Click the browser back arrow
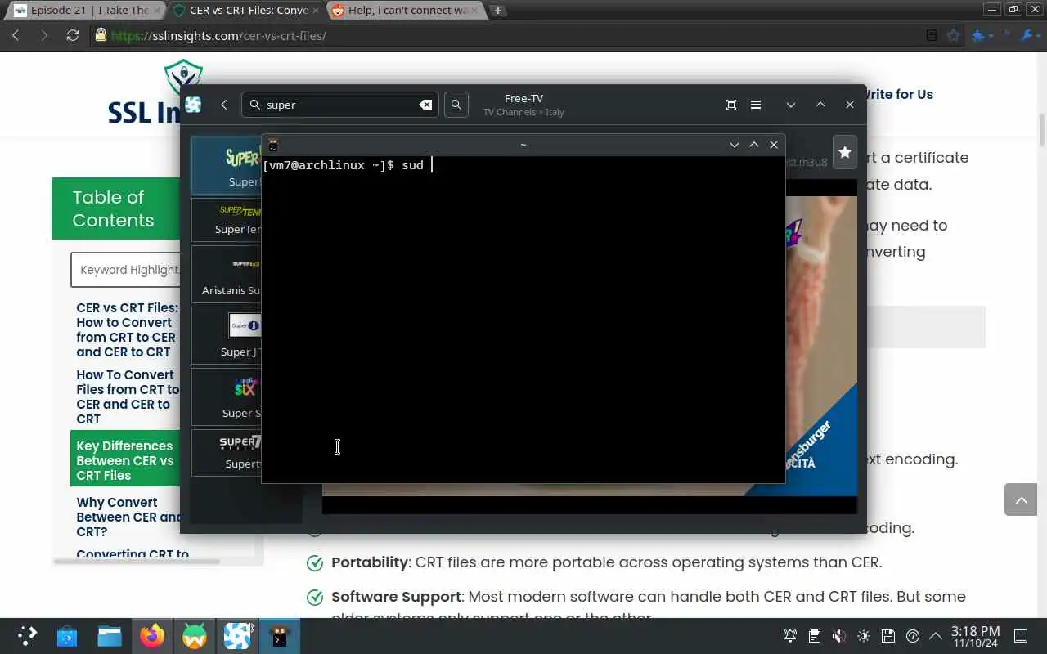The image size is (1047, 654). click(x=16, y=35)
